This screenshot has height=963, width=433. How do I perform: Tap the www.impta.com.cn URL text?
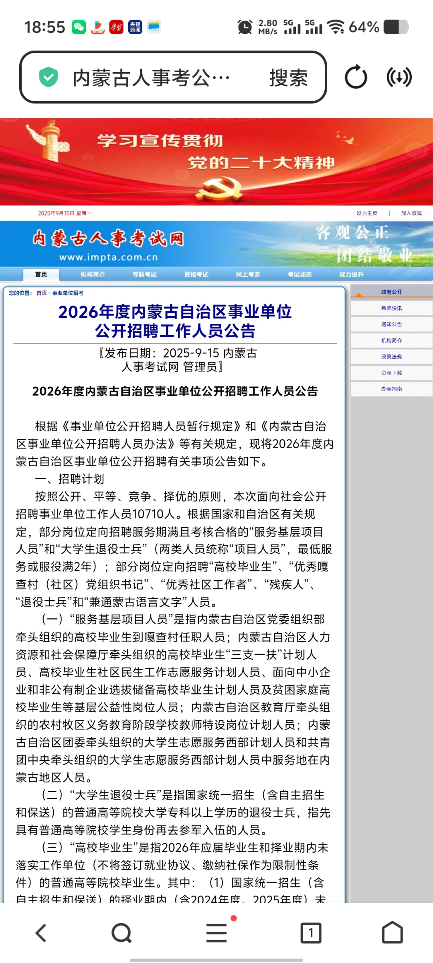pyautogui.click(x=109, y=257)
